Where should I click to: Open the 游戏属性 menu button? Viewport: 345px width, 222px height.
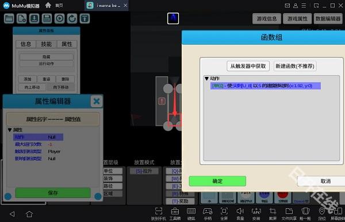tap(297, 19)
